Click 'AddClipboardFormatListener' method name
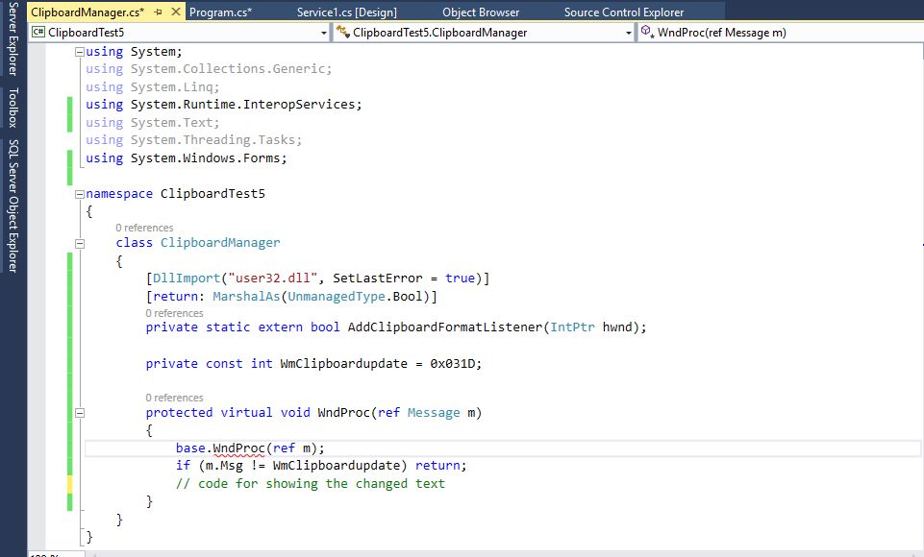924x557 pixels. (x=445, y=327)
